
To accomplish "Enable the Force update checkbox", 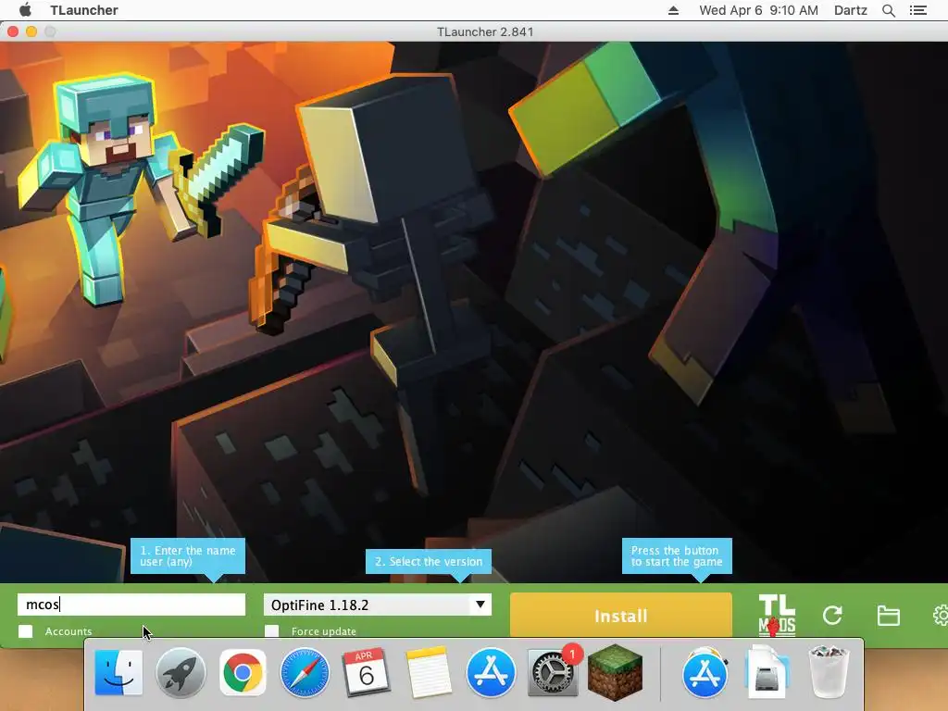I will [x=272, y=631].
